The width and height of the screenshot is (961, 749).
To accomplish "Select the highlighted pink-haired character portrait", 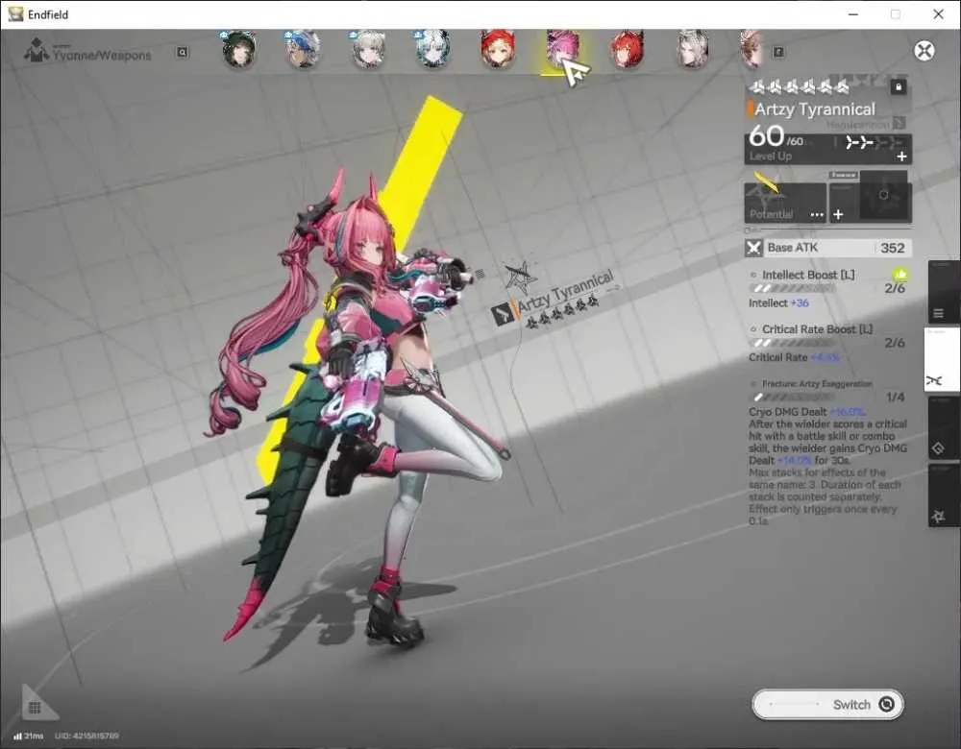I will [x=562, y=49].
